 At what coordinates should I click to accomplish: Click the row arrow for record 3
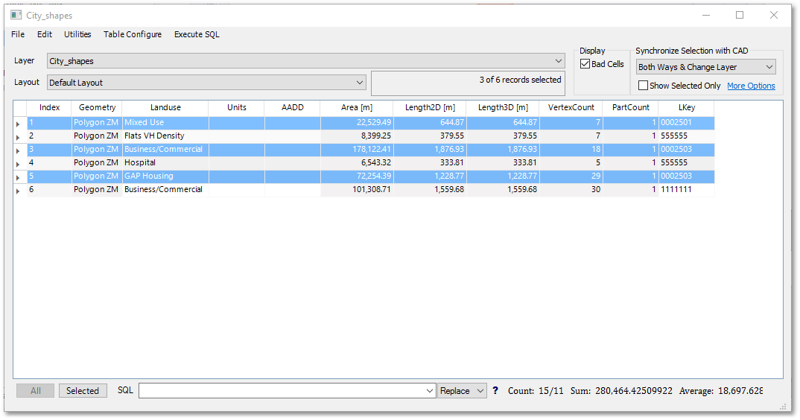coord(19,150)
